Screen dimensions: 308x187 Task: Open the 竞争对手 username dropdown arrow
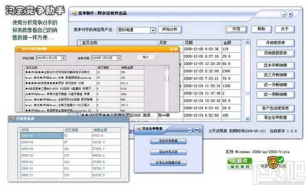(153, 30)
